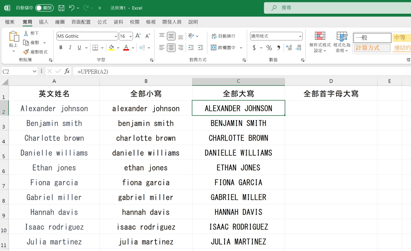This screenshot has width=411, height=251.
Task: Open the font size dropdown
Action: 131,36
